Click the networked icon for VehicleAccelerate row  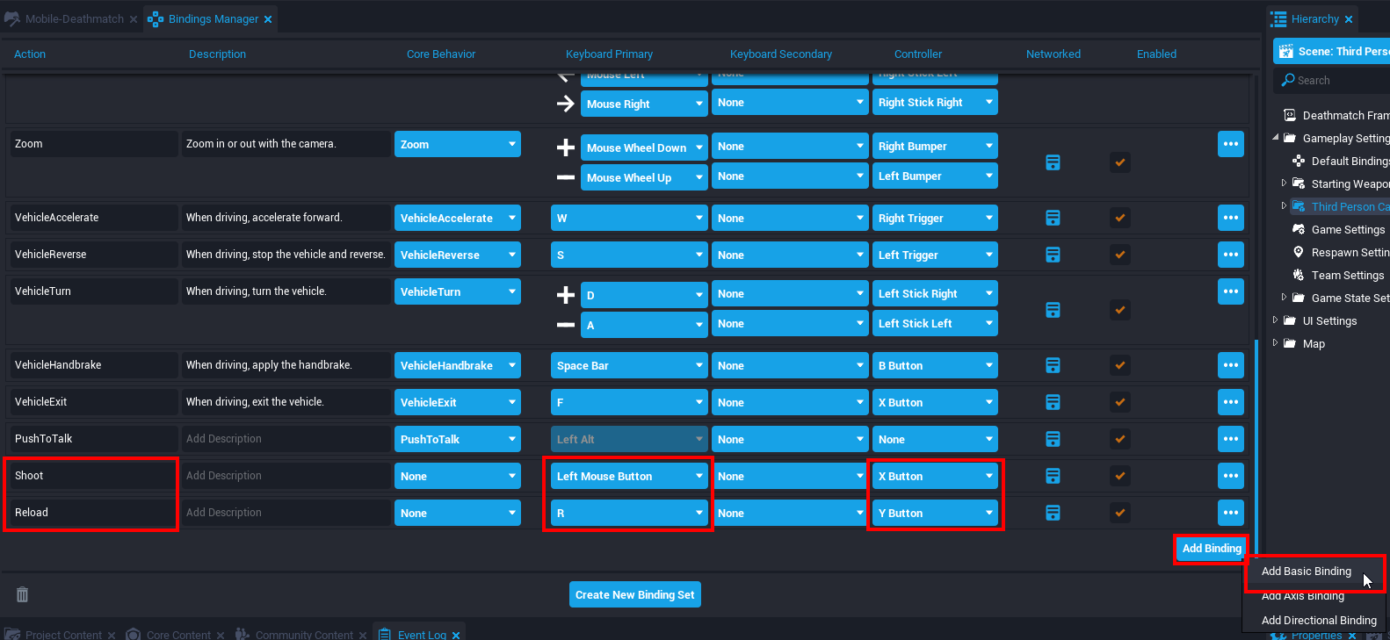pyautogui.click(x=1053, y=218)
